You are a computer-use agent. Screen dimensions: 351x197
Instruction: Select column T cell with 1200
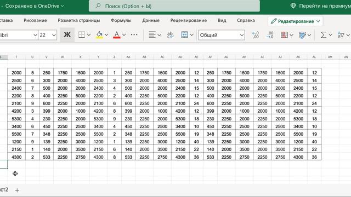coord(16,142)
